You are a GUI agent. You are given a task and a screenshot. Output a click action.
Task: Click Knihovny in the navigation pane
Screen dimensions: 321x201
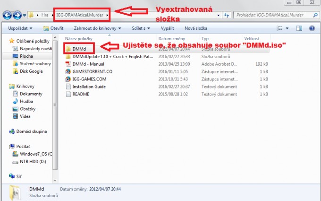(25, 87)
